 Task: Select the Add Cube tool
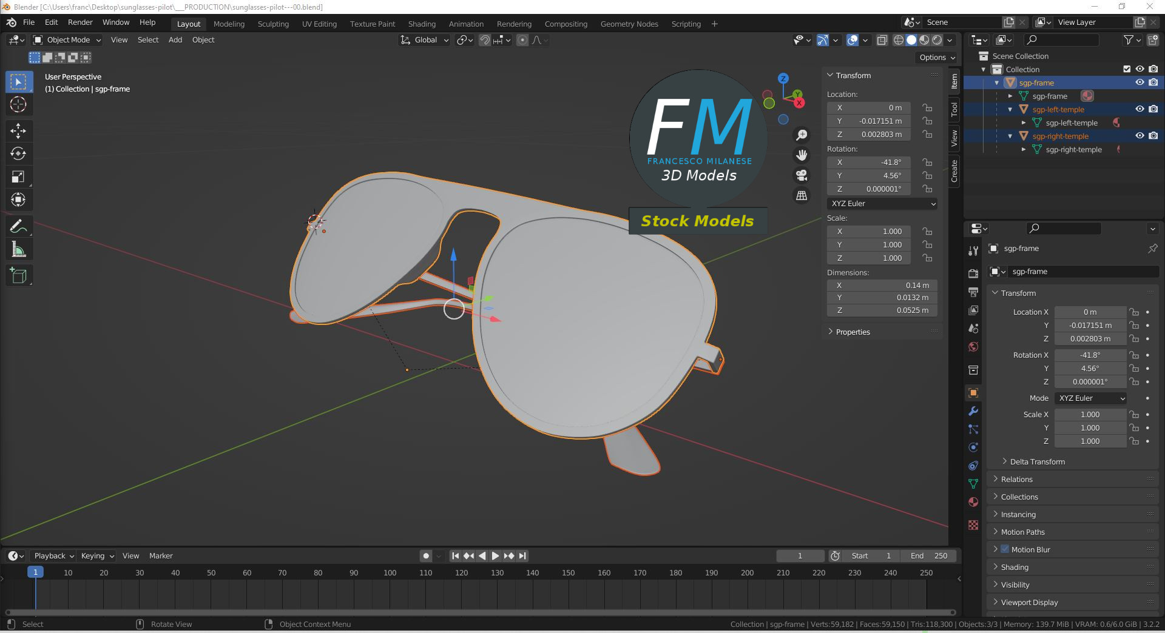coord(18,276)
